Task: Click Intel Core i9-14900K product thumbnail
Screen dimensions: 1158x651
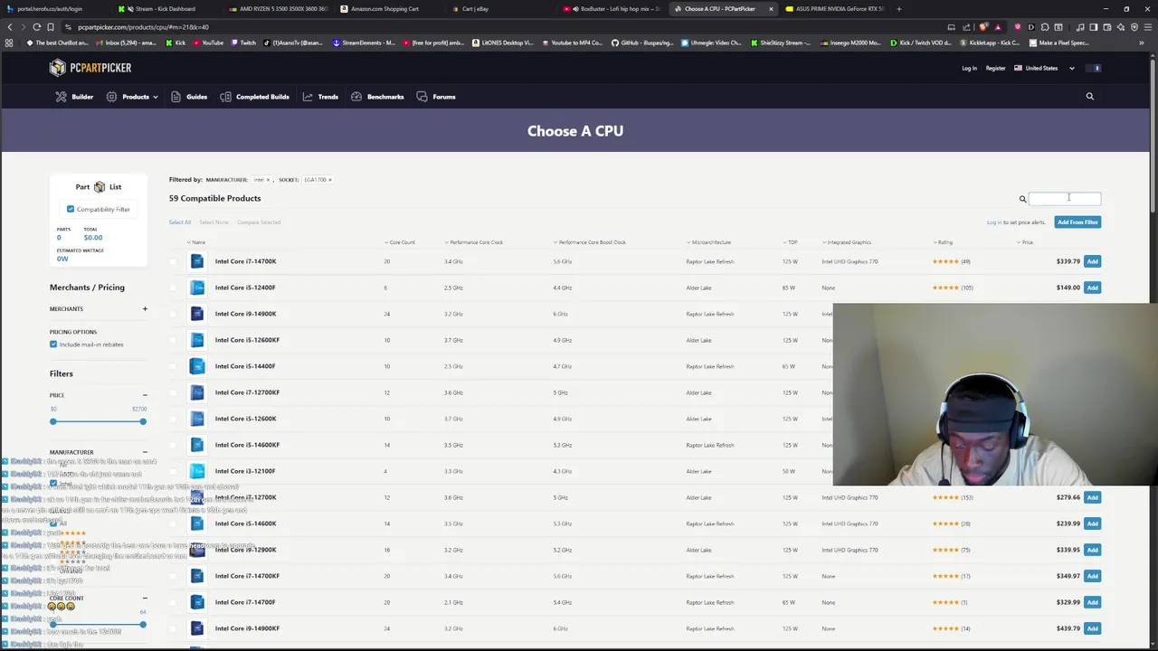Action: click(197, 314)
